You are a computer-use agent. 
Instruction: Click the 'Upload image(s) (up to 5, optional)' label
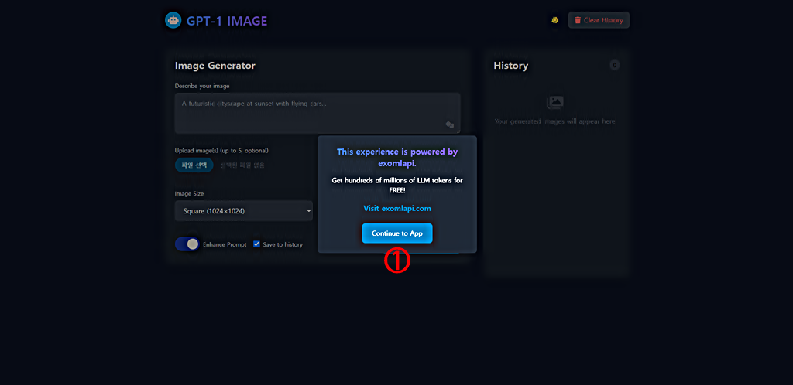point(221,151)
